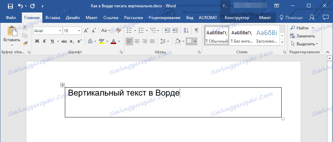This screenshot has width=333, height=142.
Task: Toggle underline Ч formatting
Action: (52, 41)
